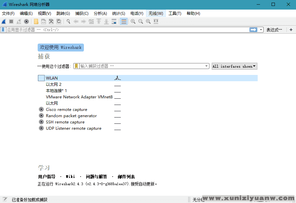Open settings gear for SSH remote capture
Image resolution: width=296 pixels, height=203 pixels.
click(x=41, y=122)
